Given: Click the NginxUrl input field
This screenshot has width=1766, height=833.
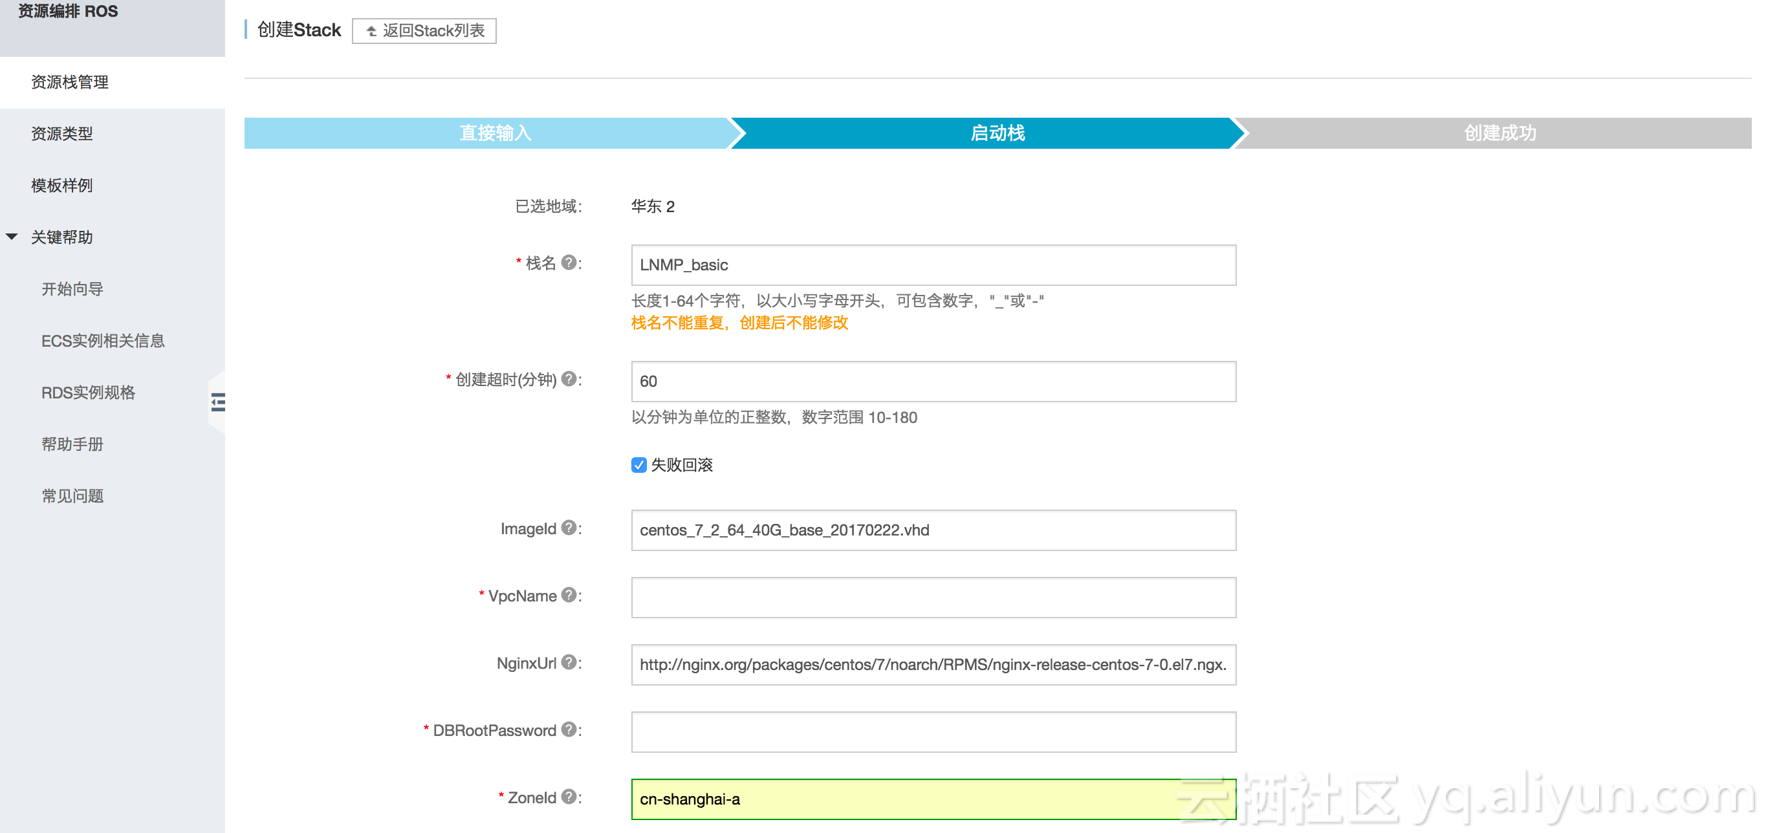Looking at the screenshot, I should pos(933,664).
